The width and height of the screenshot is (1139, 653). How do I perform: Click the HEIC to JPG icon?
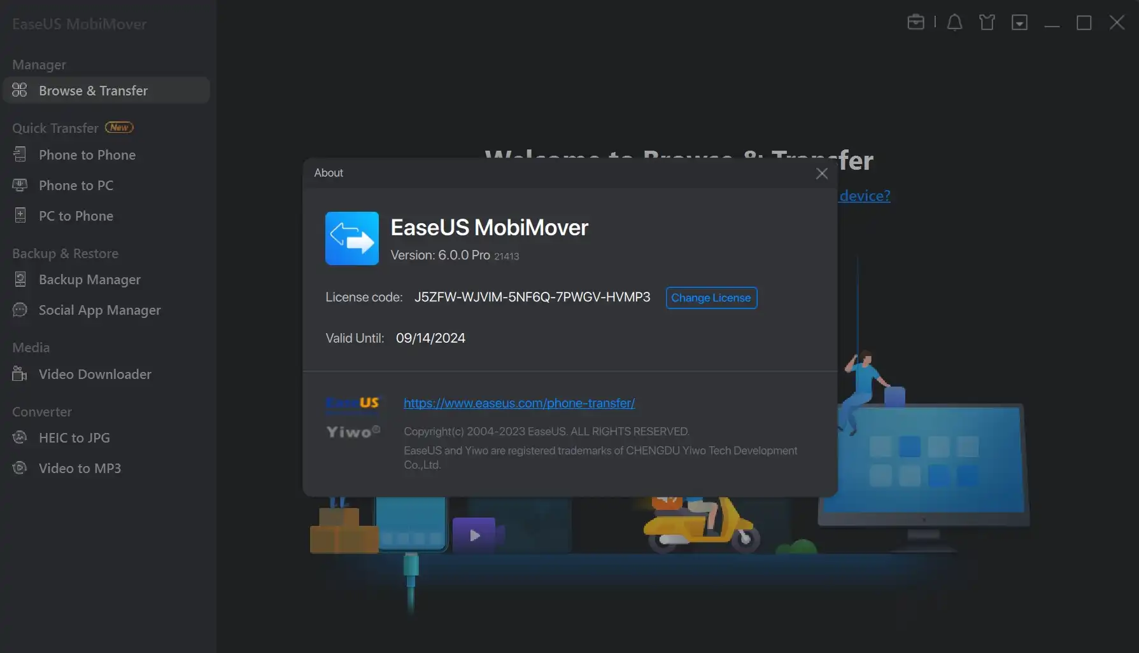click(x=20, y=437)
